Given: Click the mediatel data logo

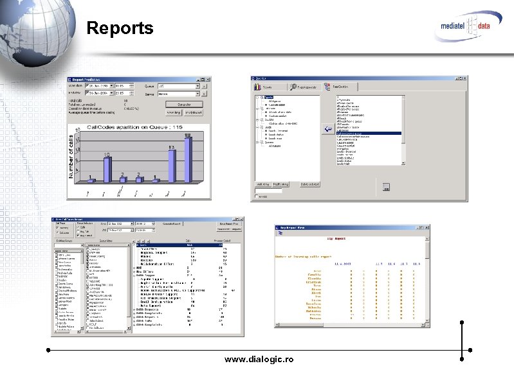Looking at the screenshot, I should click(468, 26).
